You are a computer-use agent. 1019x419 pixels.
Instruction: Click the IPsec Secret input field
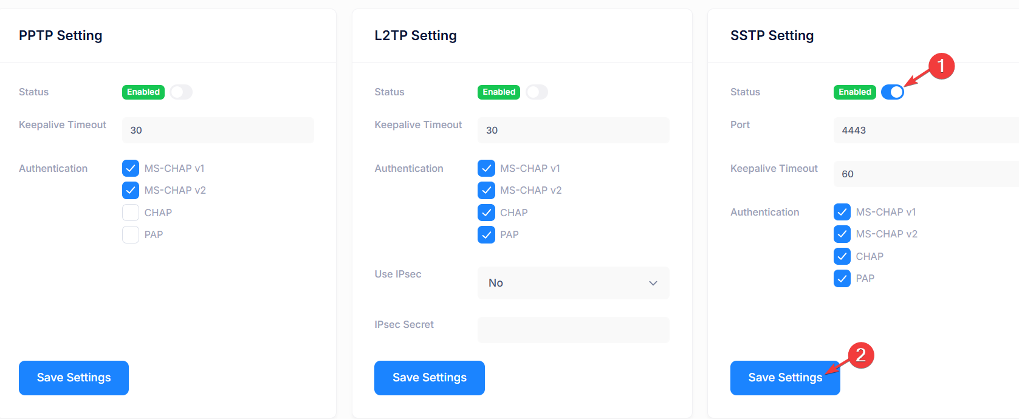574,330
